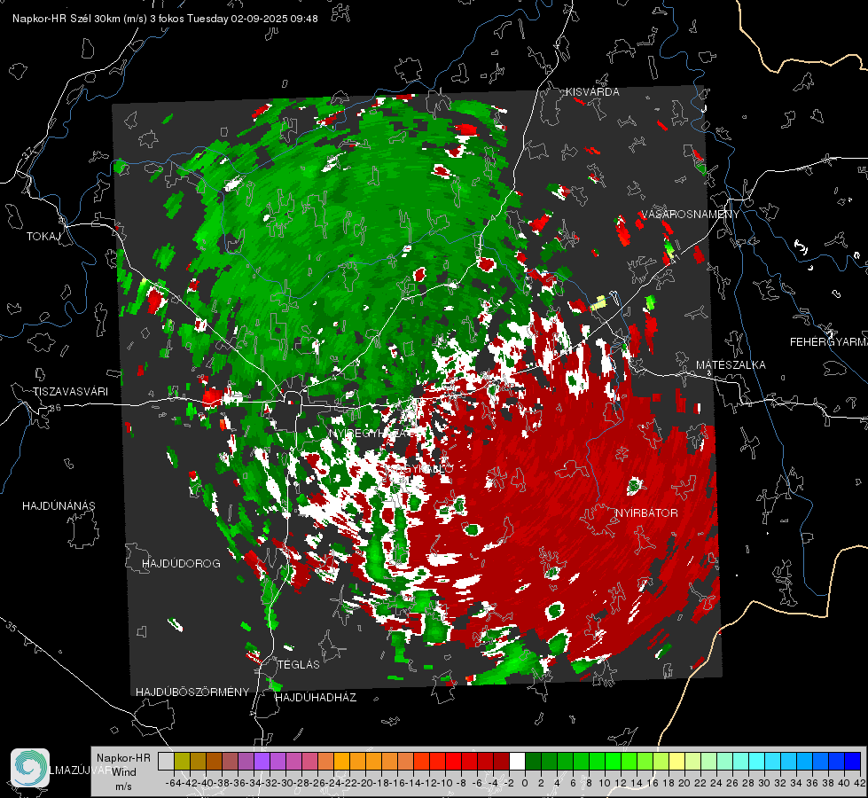Click the KISVÁRDA city label
868x798 pixels.
click(x=592, y=92)
